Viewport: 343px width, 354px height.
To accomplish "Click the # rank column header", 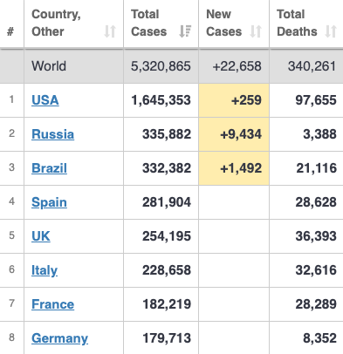I will pos(10,31).
